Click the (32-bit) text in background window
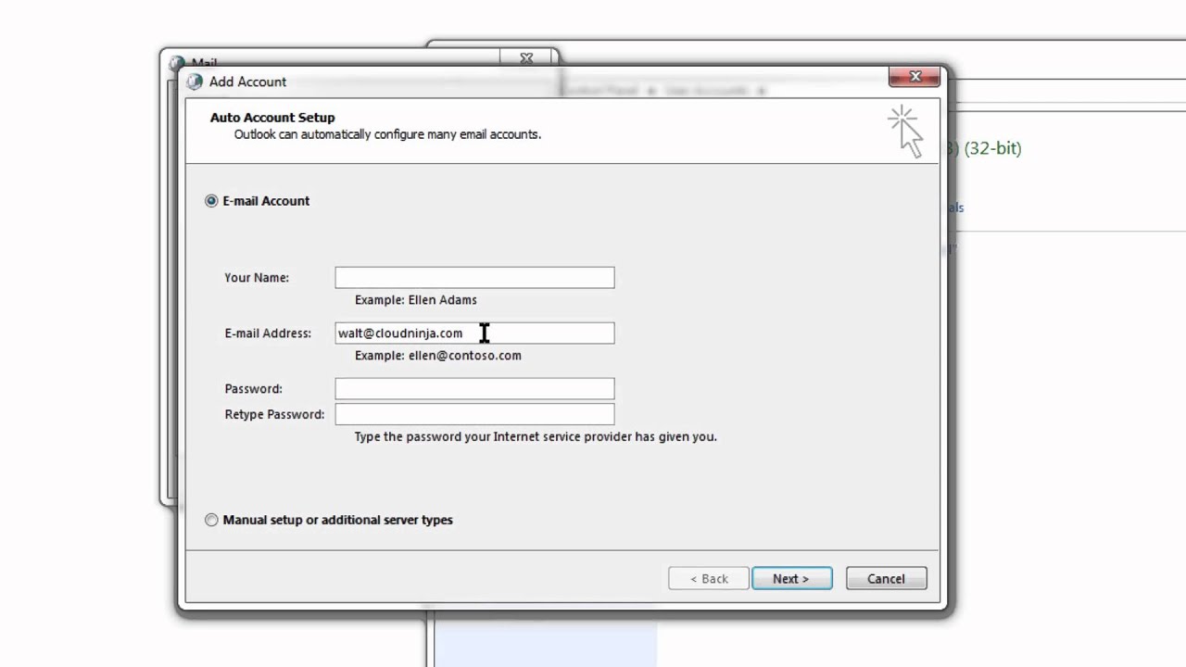Viewport: 1186px width, 667px height. click(992, 148)
